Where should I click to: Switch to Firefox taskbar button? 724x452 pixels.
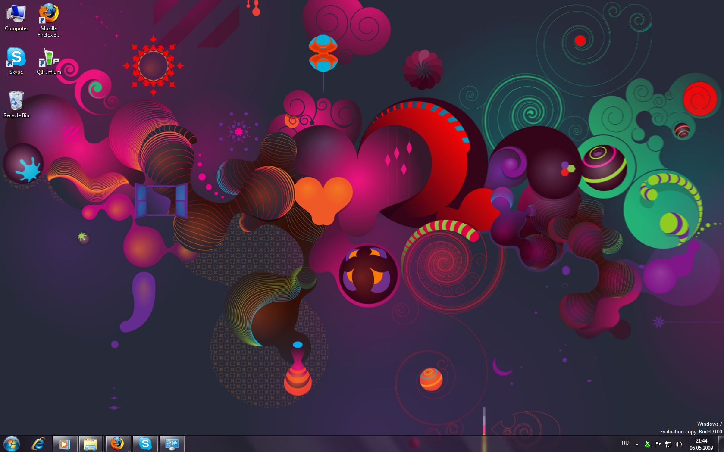(x=117, y=443)
